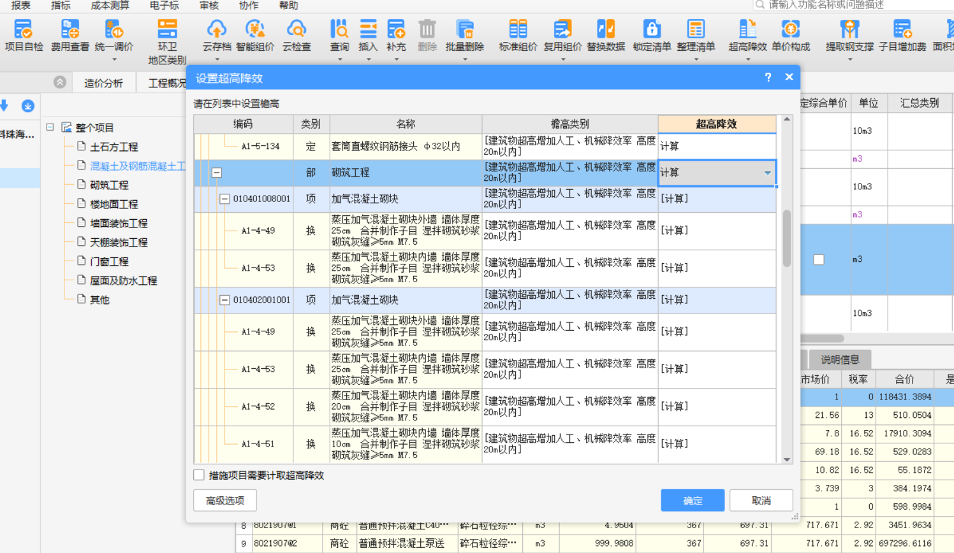Open 电子标 menu
This screenshot has width=954, height=553.
164,5
